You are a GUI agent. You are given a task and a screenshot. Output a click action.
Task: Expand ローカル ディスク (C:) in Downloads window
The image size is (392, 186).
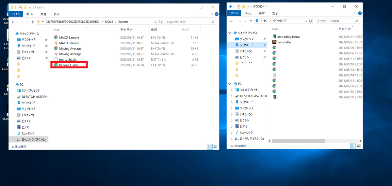point(232,138)
